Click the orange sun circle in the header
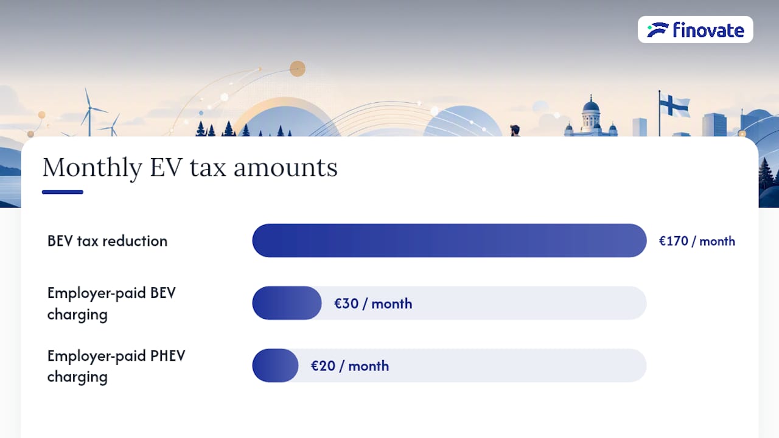Image resolution: width=779 pixels, height=438 pixels. 297,68
